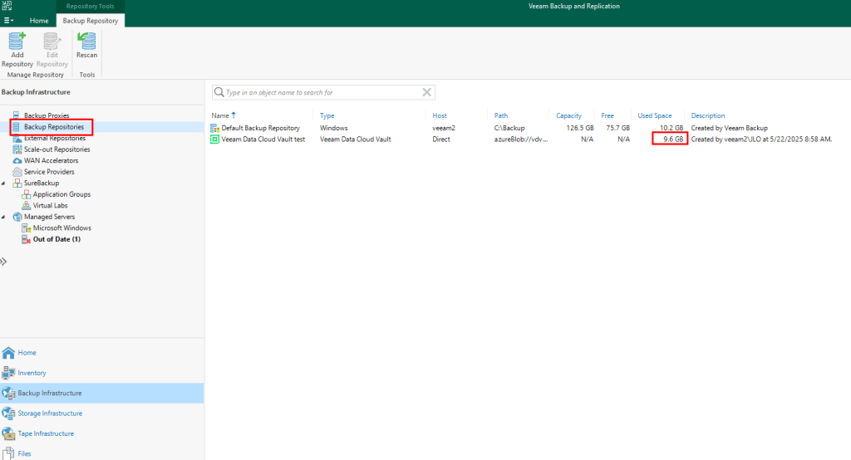Click the Add Repository ribbon icon
This screenshot has height=460, width=851.
tap(17, 42)
